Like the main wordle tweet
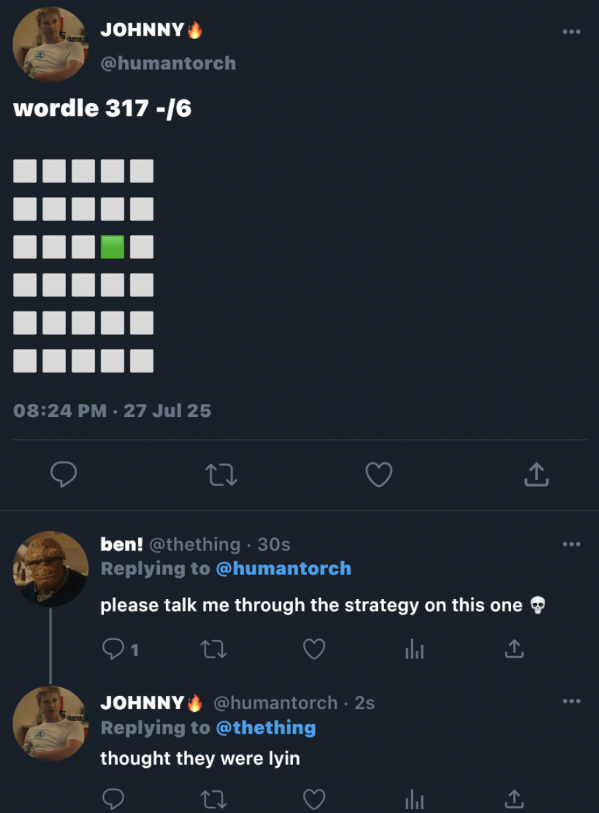The image size is (599, 813). pyautogui.click(x=379, y=474)
